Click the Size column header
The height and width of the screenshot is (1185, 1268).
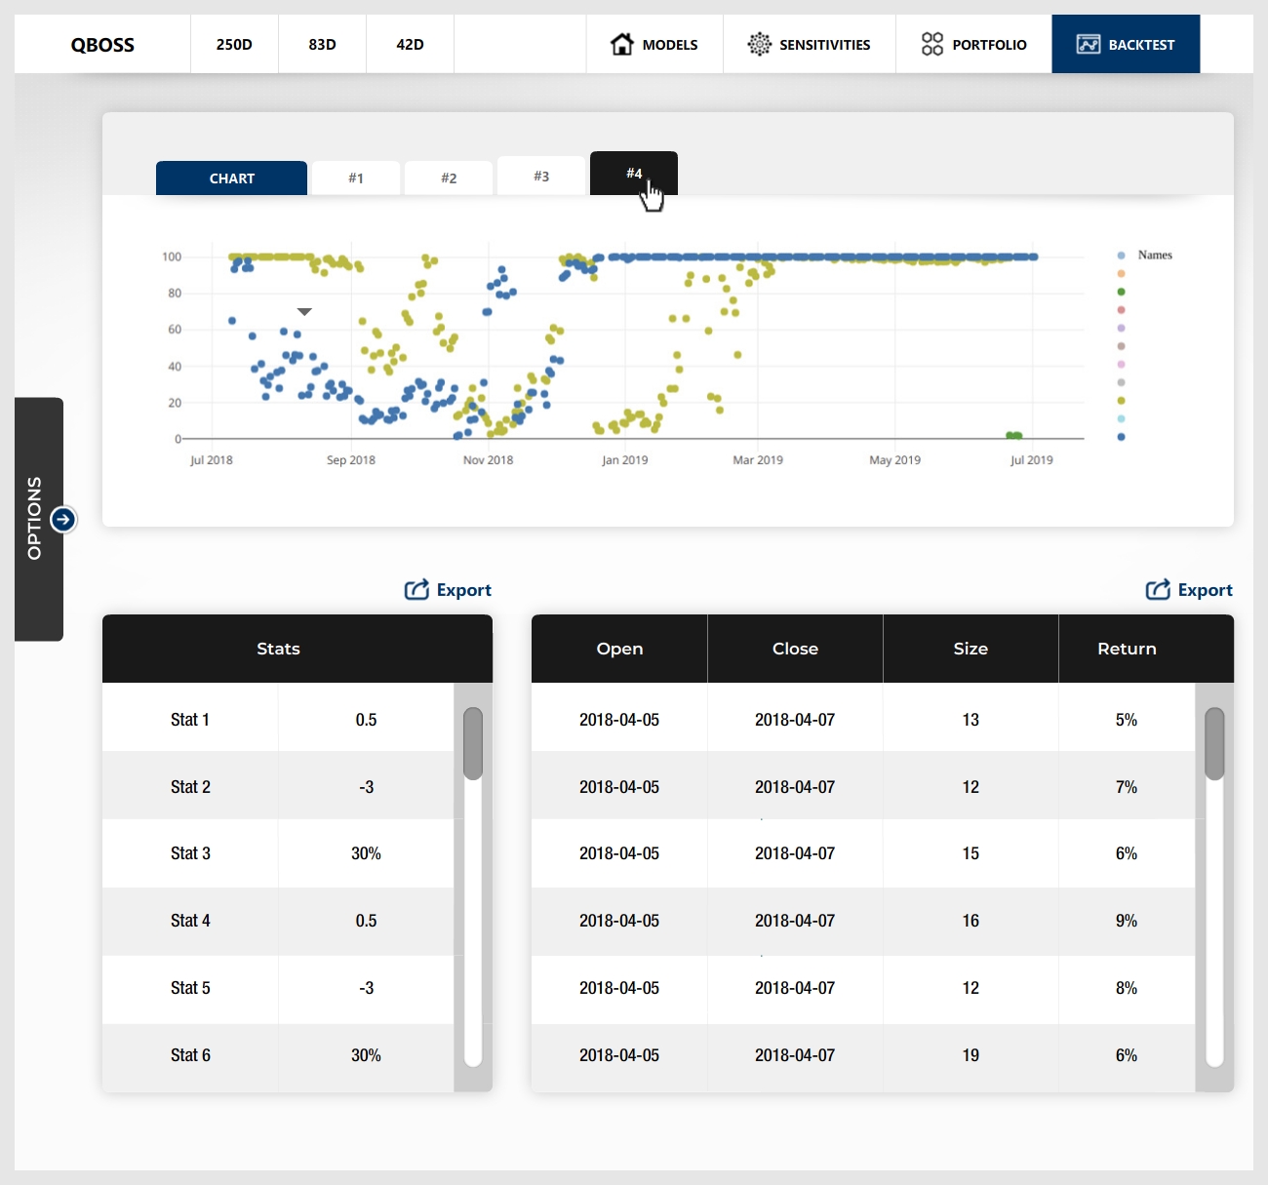tap(971, 649)
